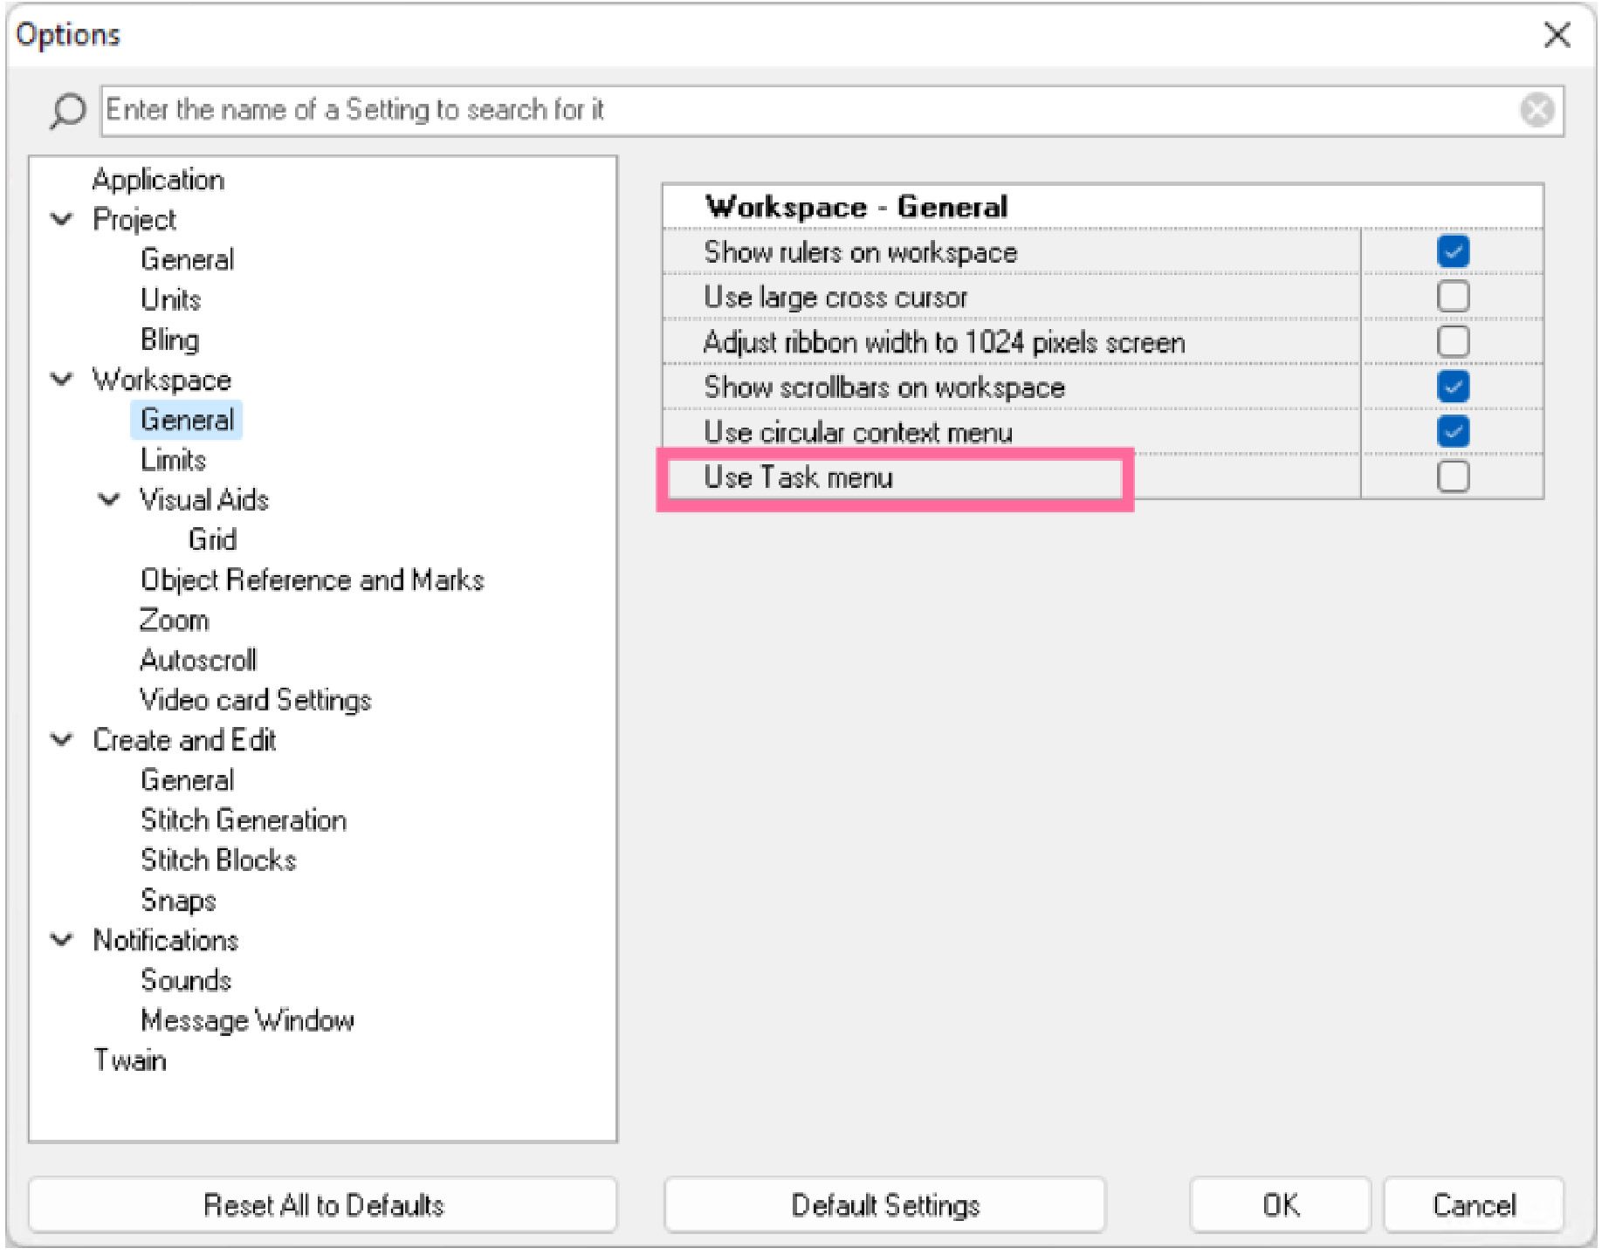Select Video card Settings in tree

point(255,700)
